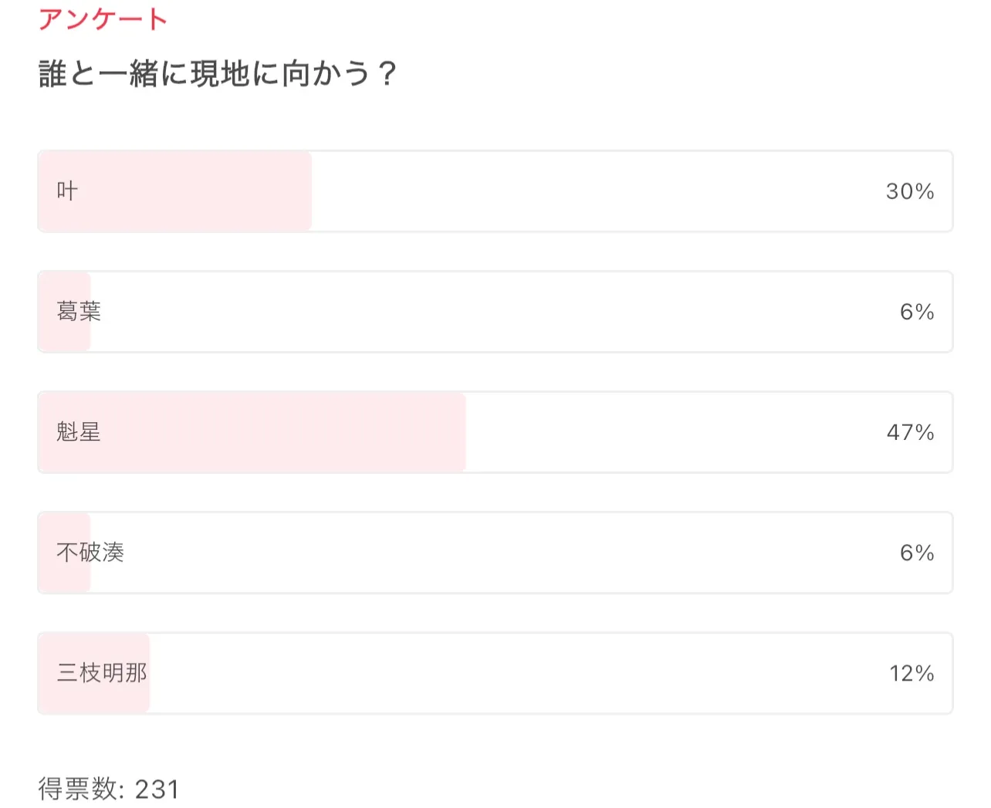
Task: Click the empty white middle of 葛葉 row
Action: click(x=494, y=312)
